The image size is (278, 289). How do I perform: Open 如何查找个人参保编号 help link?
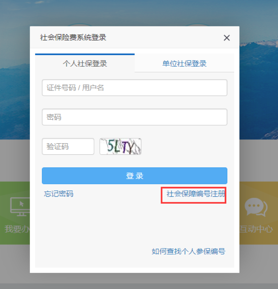(x=188, y=251)
